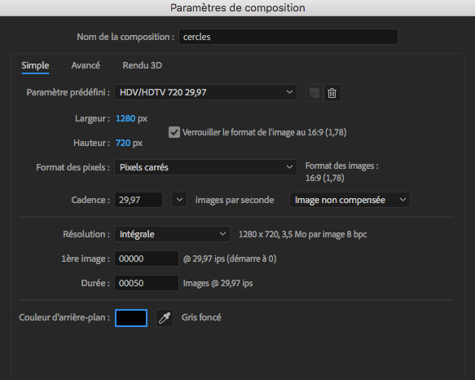The width and height of the screenshot is (475, 380).
Task: Open the background color swatch
Action: pyautogui.click(x=131, y=318)
